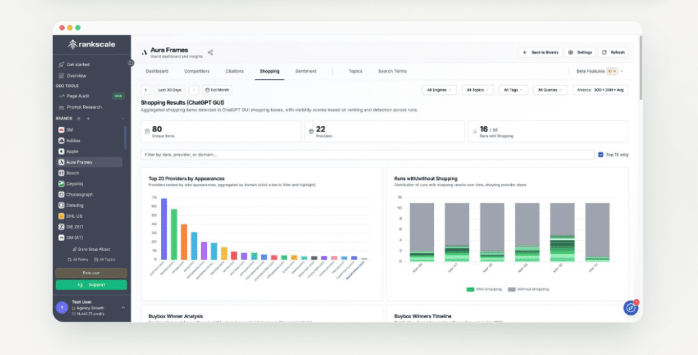The image size is (698, 355).
Task: Click the previous period arrow button
Action: point(146,90)
